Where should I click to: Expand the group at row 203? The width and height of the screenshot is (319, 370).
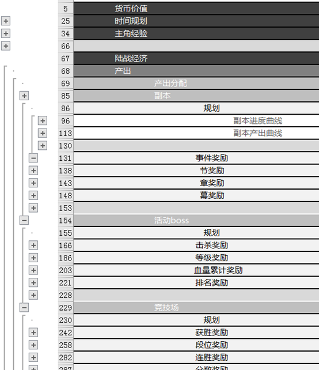[x=33, y=270]
